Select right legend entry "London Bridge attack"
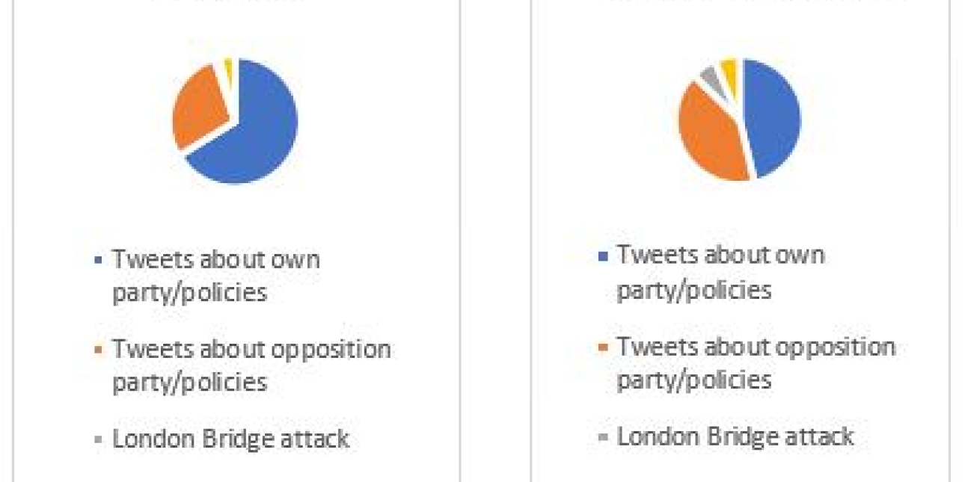This screenshot has width=965, height=482. [x=735, y=436]
